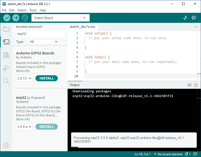Click the 'void loop() {' code line
This screenshot has width=201, height=157.
pos(97,57)
